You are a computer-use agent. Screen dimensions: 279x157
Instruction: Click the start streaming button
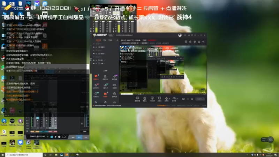(200, 99)
